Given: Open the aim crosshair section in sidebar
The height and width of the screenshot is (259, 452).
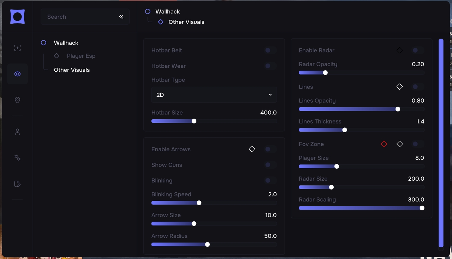Looking at the screenshot, I should tap(17, 48).
